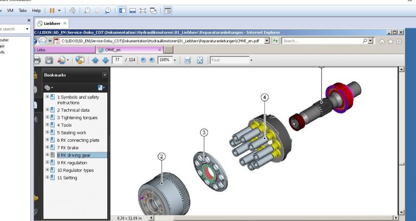
Task: Open the PDF convert/share tool
Action: click(63, 60)
